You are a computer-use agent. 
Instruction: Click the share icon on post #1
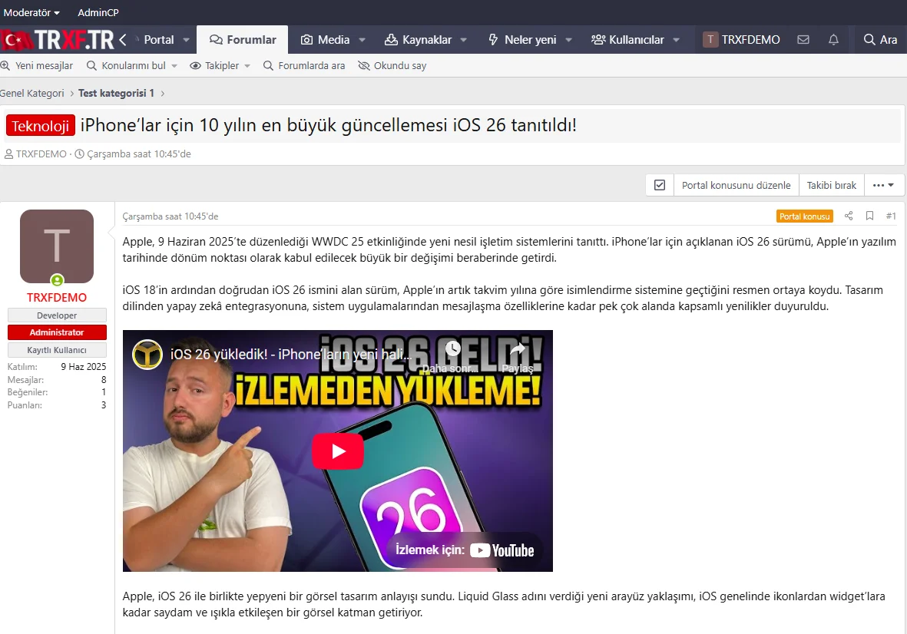point(849,216)
